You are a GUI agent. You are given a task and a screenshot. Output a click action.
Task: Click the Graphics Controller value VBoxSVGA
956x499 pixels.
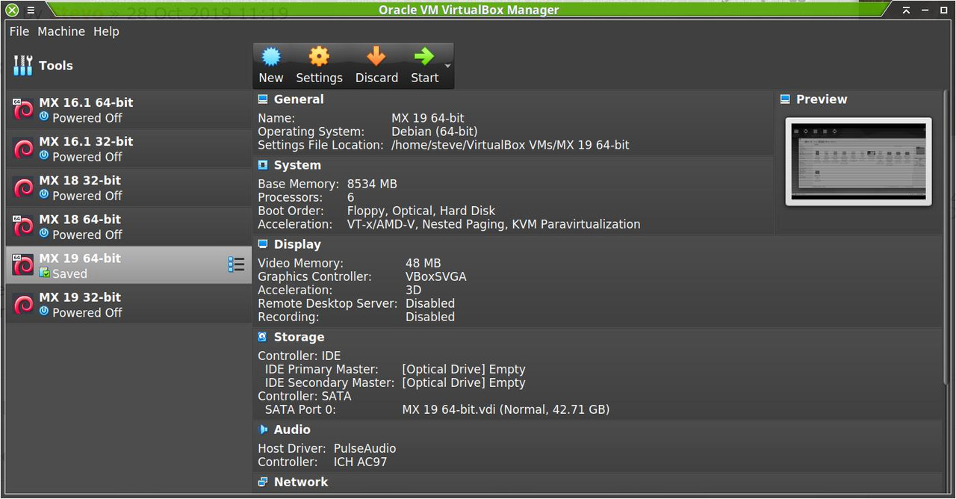(436, 276)
